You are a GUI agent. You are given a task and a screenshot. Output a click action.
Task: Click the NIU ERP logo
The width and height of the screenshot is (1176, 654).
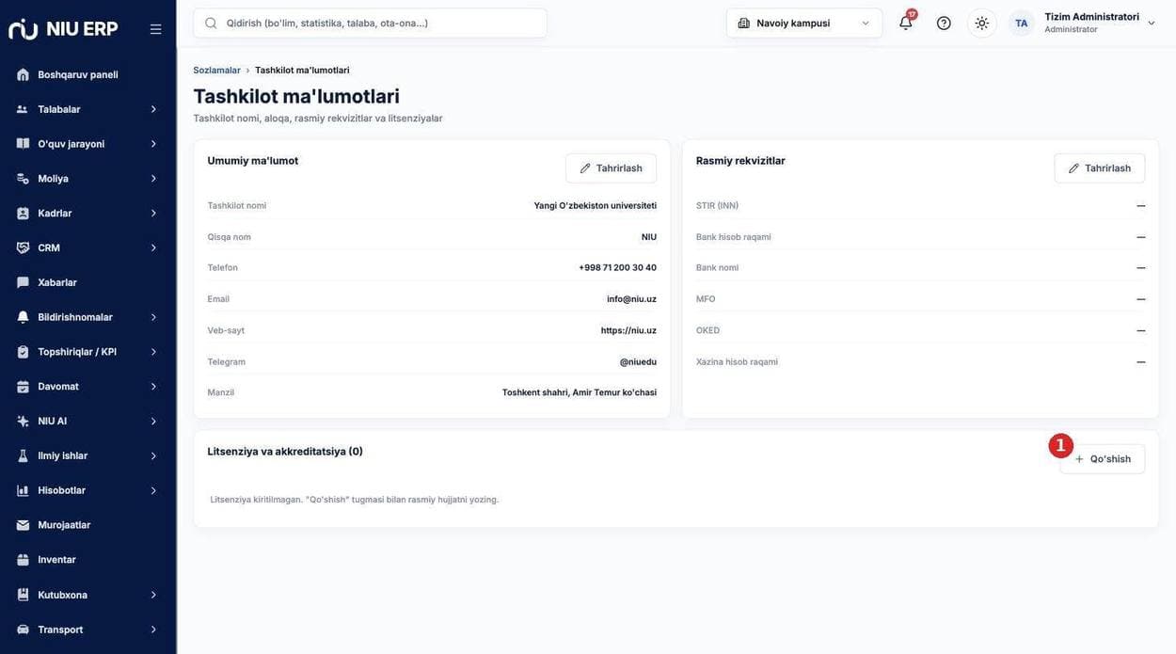click(63, 28)
